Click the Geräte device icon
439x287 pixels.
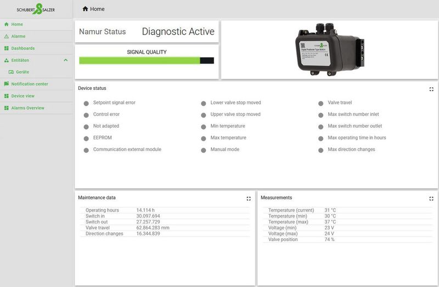coord(11,72)
